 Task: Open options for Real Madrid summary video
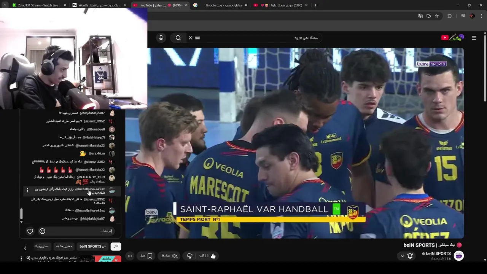point(21,258)
